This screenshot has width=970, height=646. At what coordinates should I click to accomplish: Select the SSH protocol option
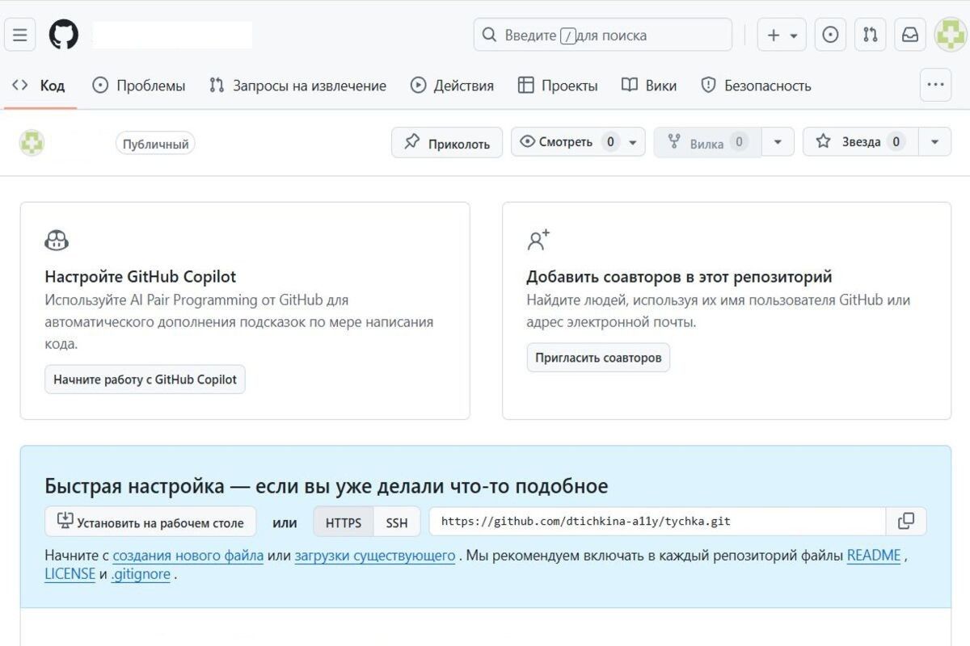pos(397,522)
